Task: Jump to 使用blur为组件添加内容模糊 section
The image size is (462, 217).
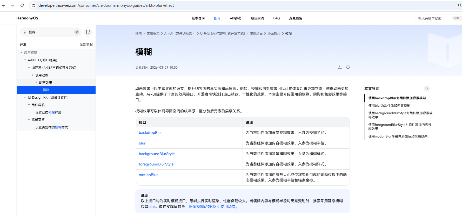Action: point(389,106)
